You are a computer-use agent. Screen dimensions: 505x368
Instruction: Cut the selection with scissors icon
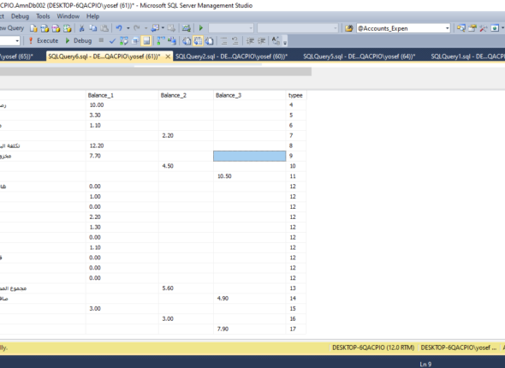pyautogui.click(x=82, y=28)
